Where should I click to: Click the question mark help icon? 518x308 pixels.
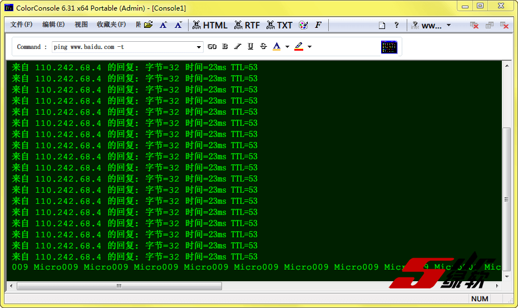pyautogui.click(x=397, y=25)
